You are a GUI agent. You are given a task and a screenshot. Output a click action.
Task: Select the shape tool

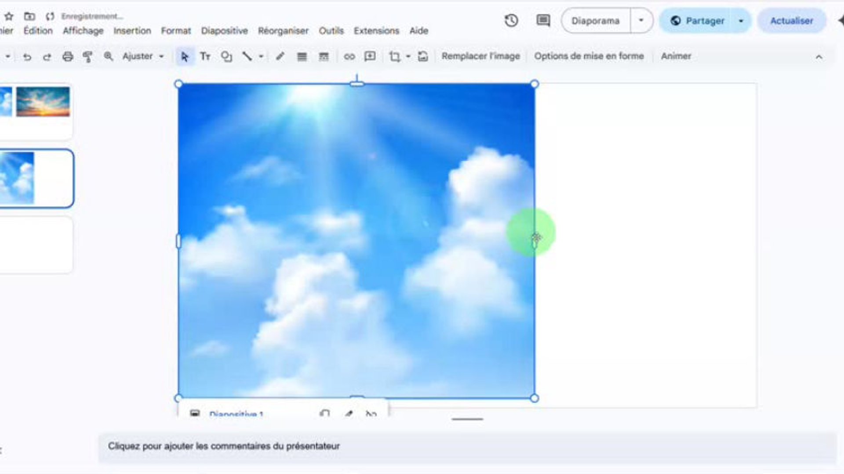tap(226, 57)
